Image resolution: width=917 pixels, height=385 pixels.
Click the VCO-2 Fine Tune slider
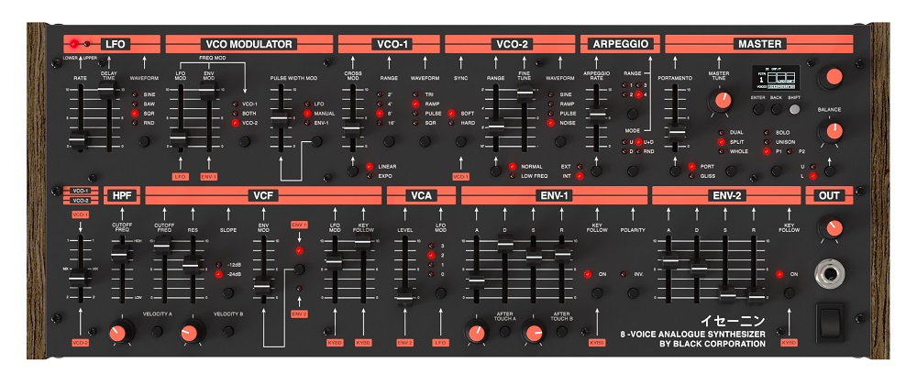525,93
